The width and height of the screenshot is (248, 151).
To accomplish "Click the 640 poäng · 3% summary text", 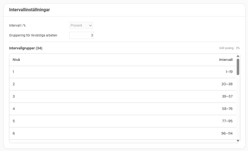I will (229, 48).
